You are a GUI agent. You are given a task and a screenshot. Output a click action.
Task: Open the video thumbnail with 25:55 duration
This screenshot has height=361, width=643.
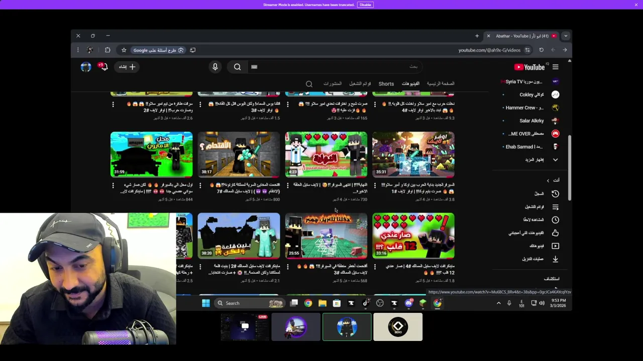pyautogui.click(x=326, y=236)
